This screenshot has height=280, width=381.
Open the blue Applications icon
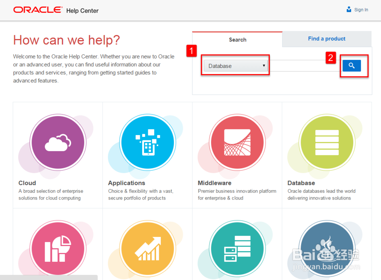(x=147, y=142)
